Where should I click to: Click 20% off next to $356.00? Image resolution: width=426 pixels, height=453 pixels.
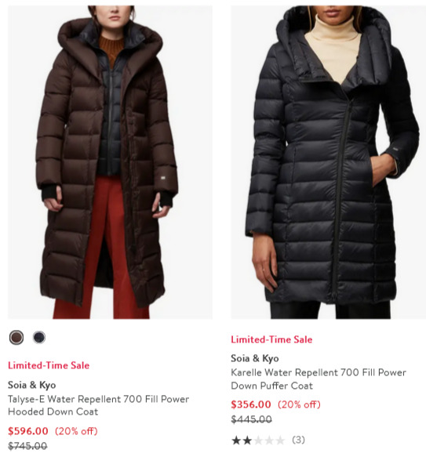coord(300,404)
